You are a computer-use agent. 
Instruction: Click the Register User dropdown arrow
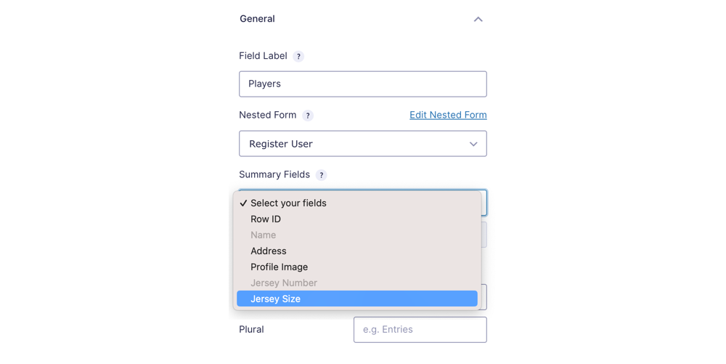(473, 144)
